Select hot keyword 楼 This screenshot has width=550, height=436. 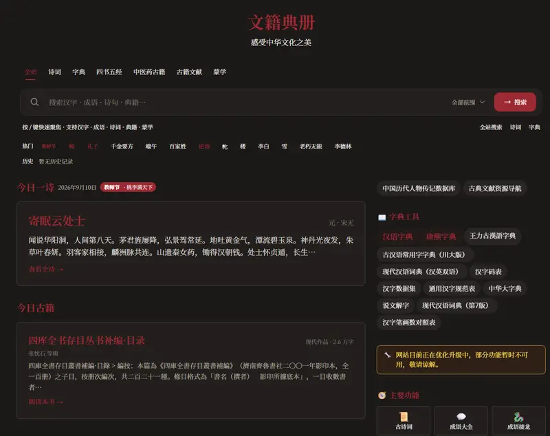click(x=243, y=146)
